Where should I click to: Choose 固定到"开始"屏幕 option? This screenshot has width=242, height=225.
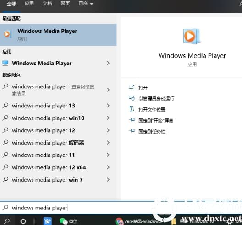click(x=156, y=120)
